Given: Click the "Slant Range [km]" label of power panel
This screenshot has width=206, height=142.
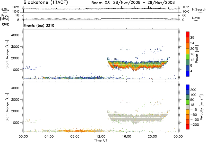Looking at the screenshot, I should coord(7,54).
